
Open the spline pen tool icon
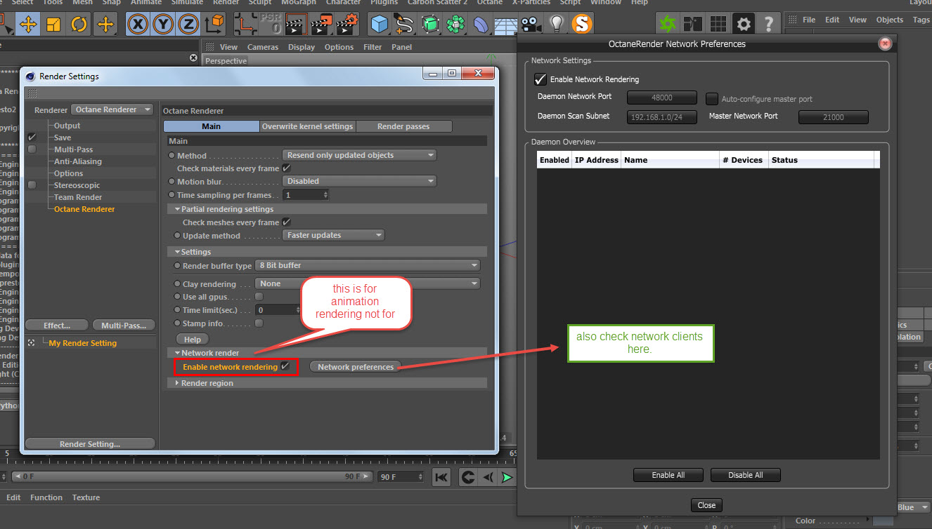405,25
